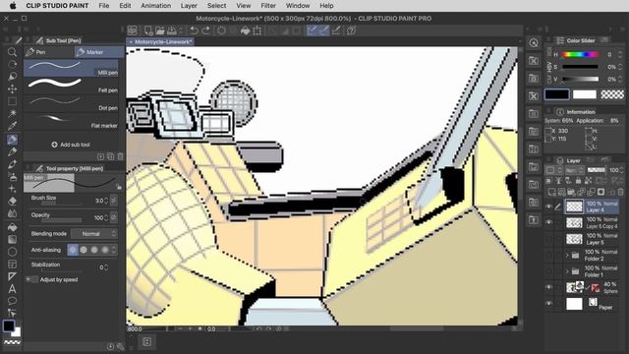Select the Eraser tool
Screen dimensions: 629x354
tap(12, 201)
